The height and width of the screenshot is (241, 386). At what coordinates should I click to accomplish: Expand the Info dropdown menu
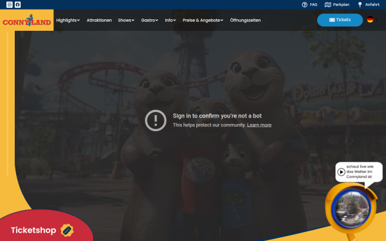(x=170, y=20)
